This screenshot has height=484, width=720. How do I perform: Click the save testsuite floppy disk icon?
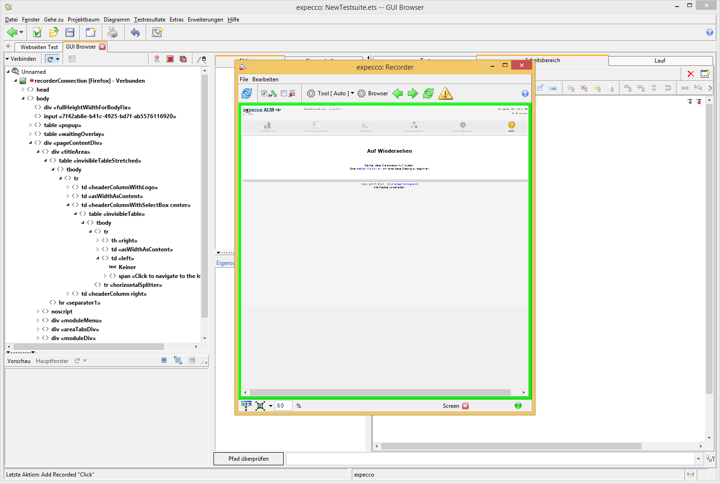point(70,32)
